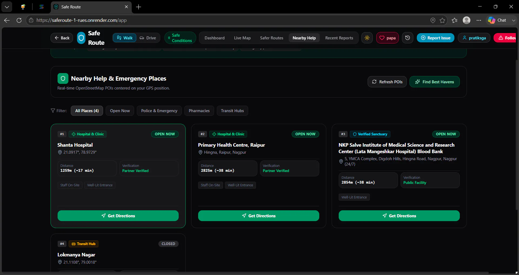Click Staff On-Site tag on Shanta Hospital
This screenshot has height=275, width=519.
click(x=70, y=185)
